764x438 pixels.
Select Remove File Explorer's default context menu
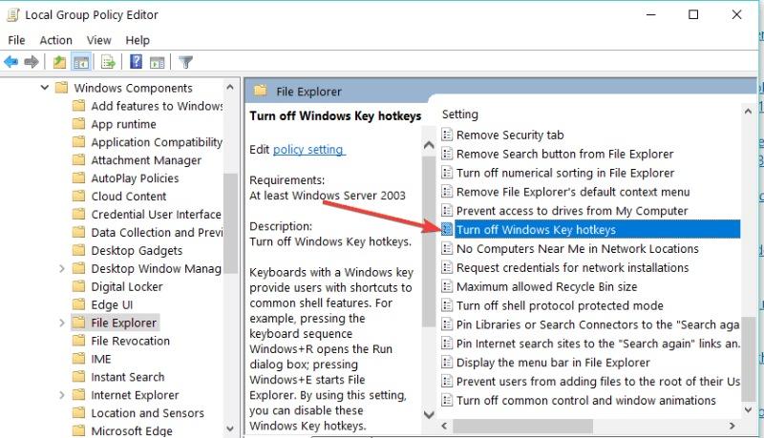(x=573, y=192)
